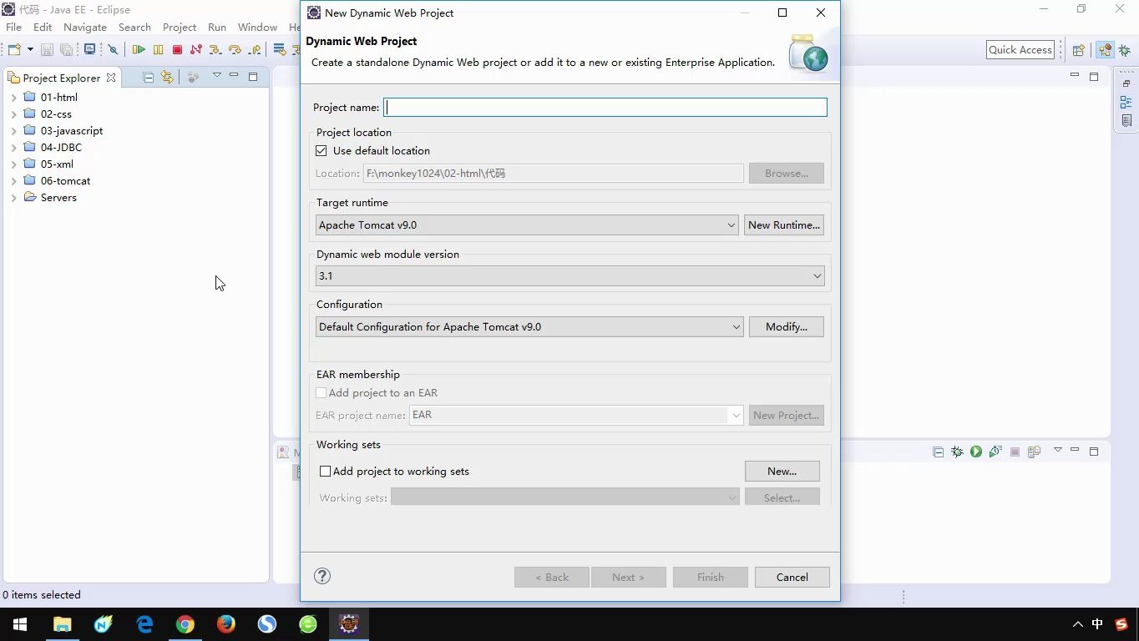Switch to Java EE perspective icon
Image resolution: width=1139 pixels, height=641 pixels.
pyautogui.click(x=1105, y=50)
